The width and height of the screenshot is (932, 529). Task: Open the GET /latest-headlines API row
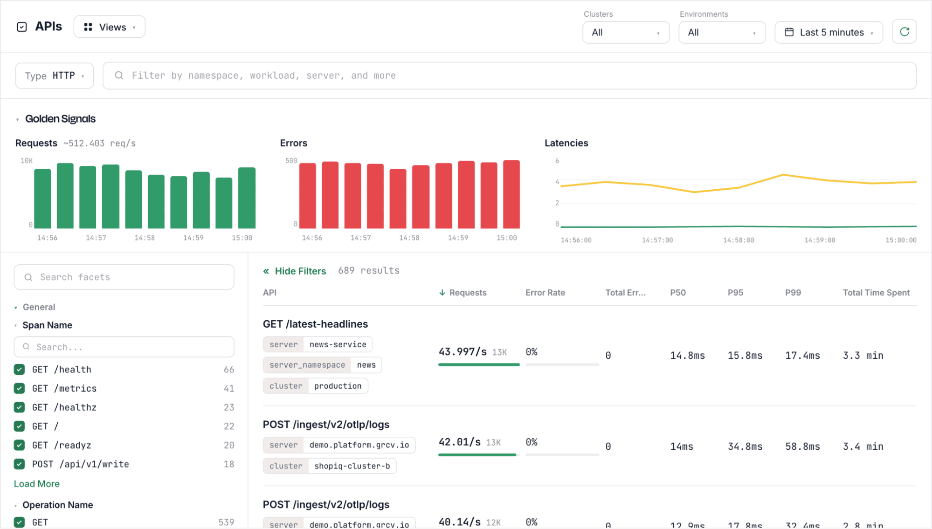315,324
